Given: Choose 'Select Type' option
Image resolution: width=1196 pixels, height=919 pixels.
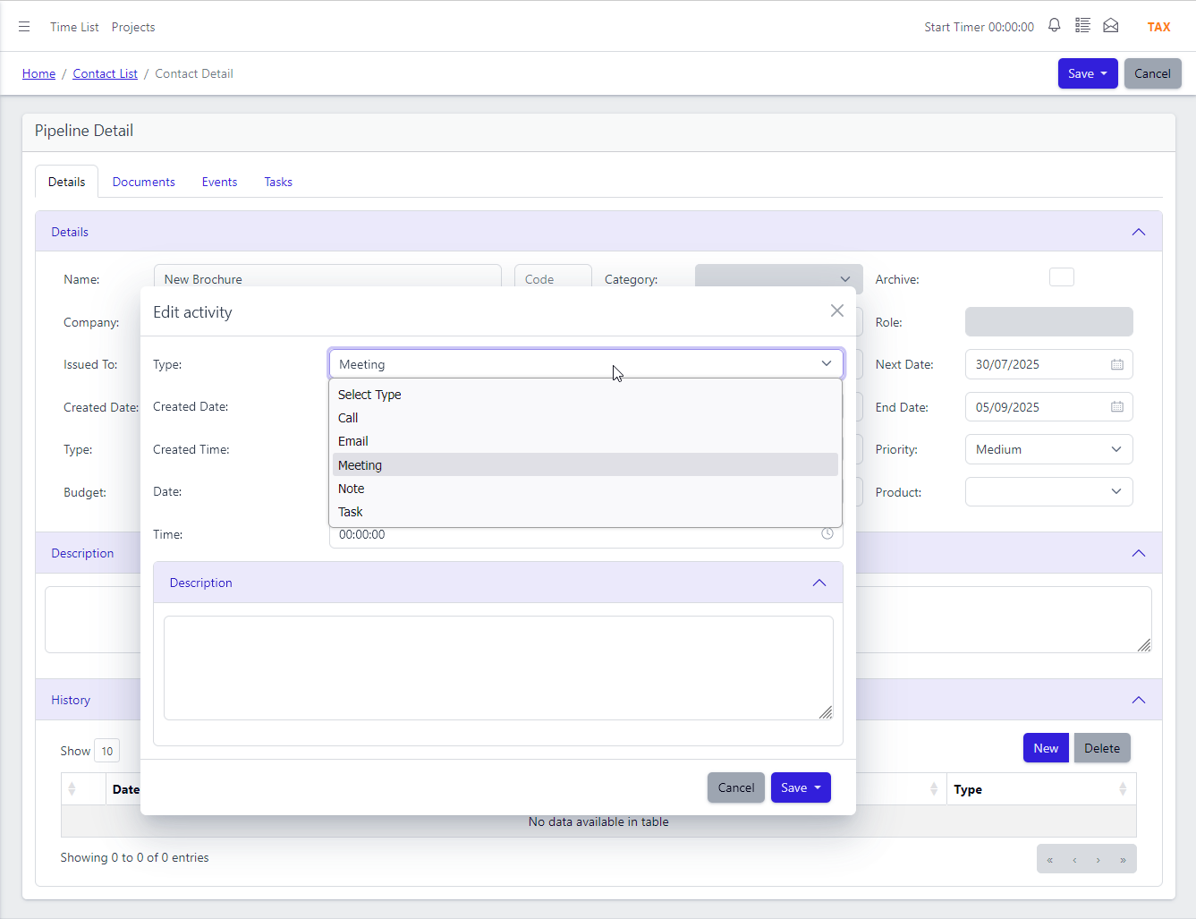Looking at the screenshot, I should click(585, 395).
